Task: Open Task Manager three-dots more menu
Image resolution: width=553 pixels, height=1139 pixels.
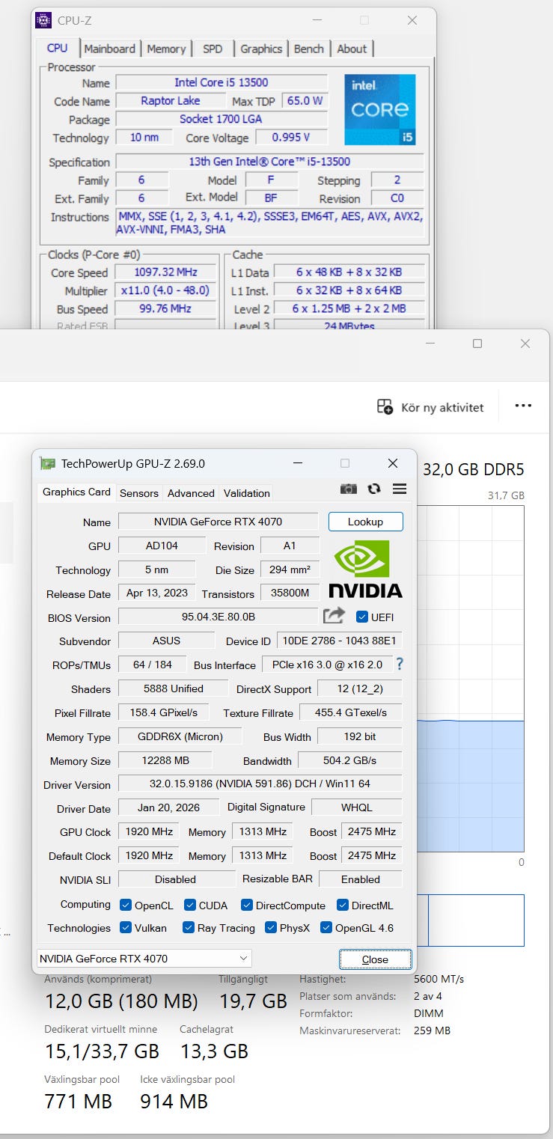Action: (523, 406)
